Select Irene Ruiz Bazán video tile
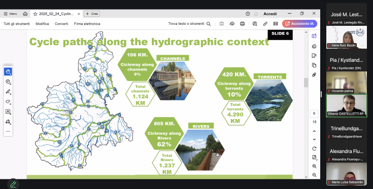The height and width of the screenshot is (189, 373). point(346,37)
